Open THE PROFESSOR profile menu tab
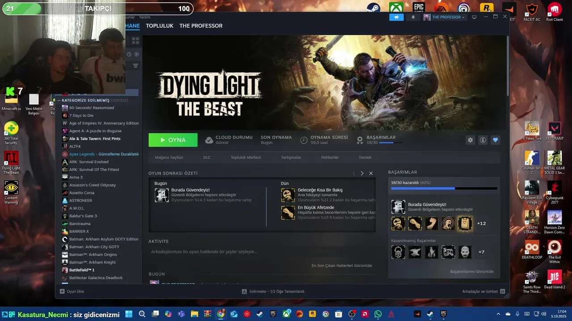Screen dimensions: 572x321 [201, 26]
